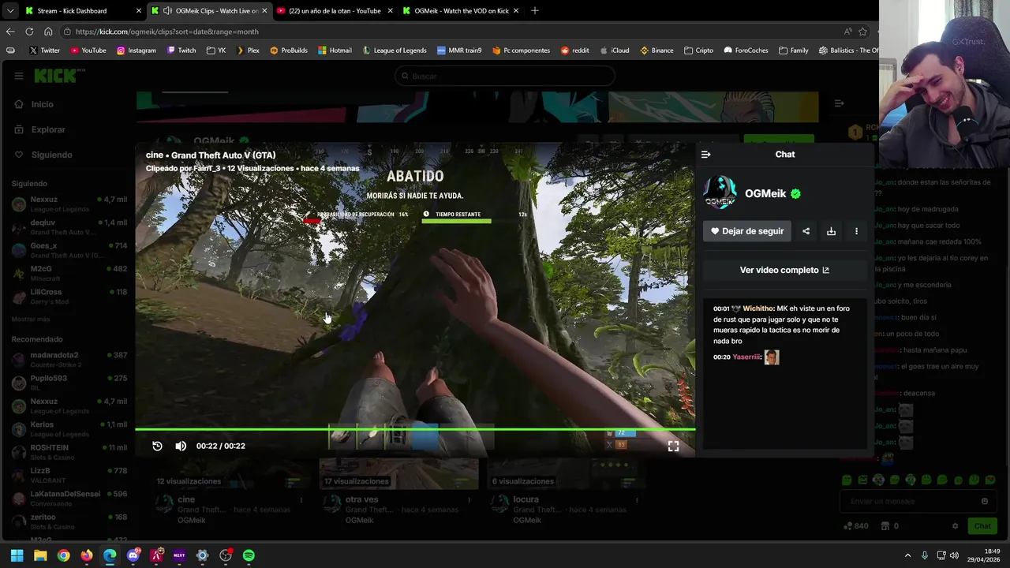The width and height of the screenshot is (1010, 568).
Task: Open the Cripto bookmarks folder
Action: tap(698, 50)
